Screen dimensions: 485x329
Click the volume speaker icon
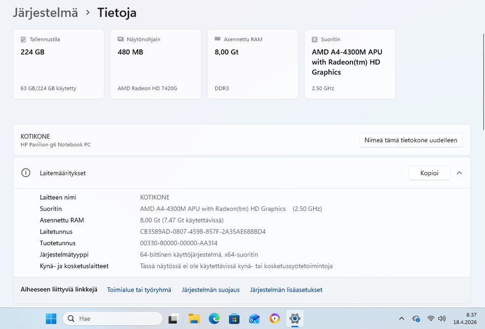(442, 318)
